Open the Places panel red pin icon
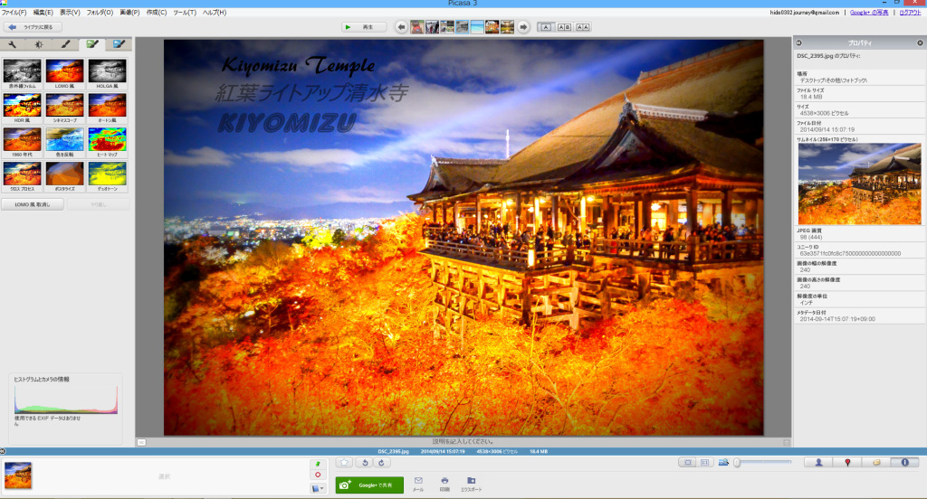 pos(847,462)
